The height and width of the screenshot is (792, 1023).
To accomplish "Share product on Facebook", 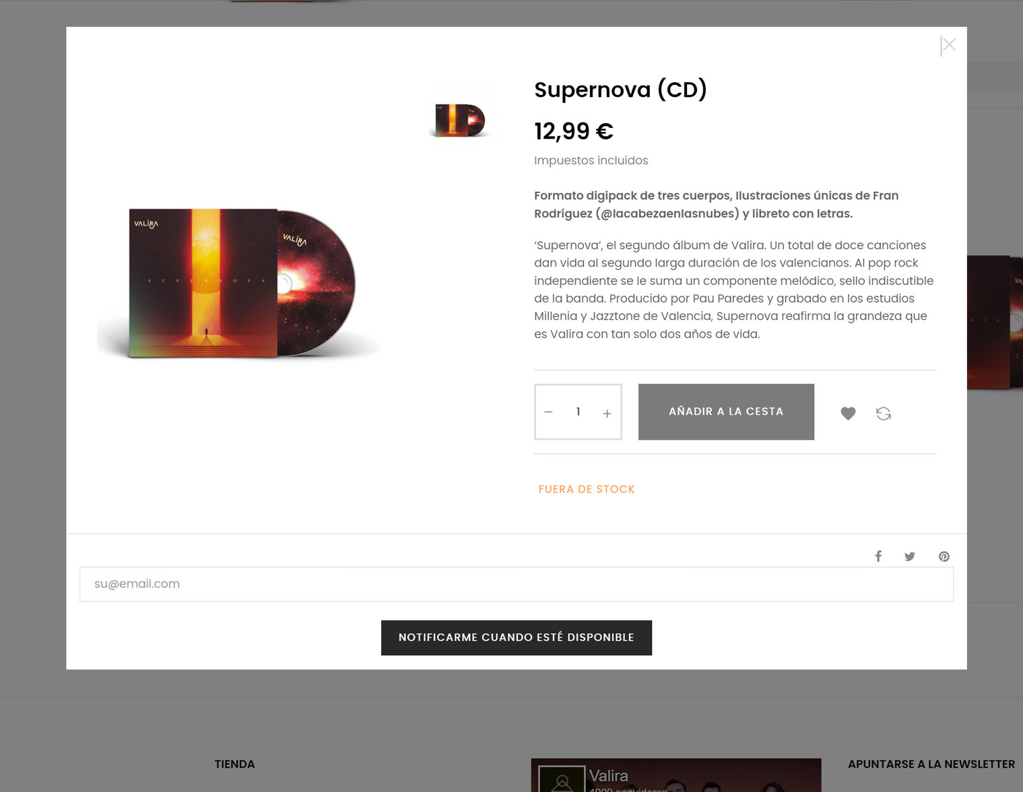I will 878,556.
